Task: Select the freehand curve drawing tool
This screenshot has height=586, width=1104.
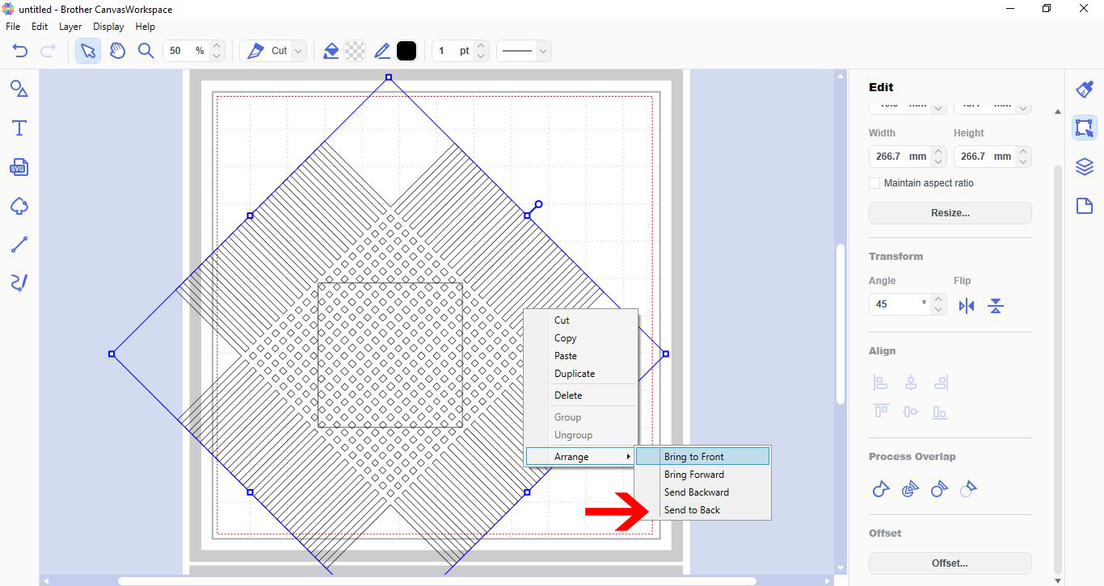Action: [x=19, y=283]
